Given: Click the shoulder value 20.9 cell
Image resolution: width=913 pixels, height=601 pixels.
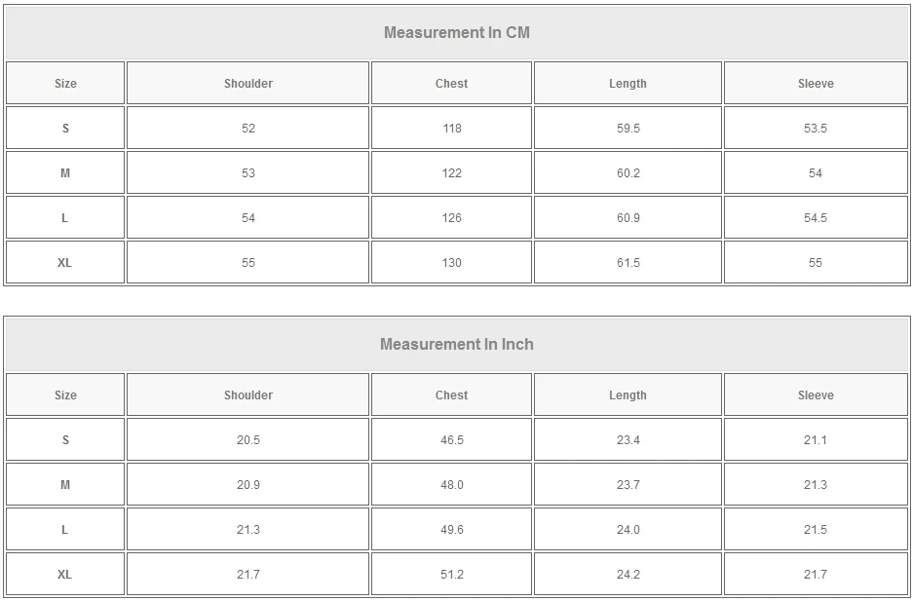Looking at the screenshot, I should pyautogui.click(x=248, y=485).
